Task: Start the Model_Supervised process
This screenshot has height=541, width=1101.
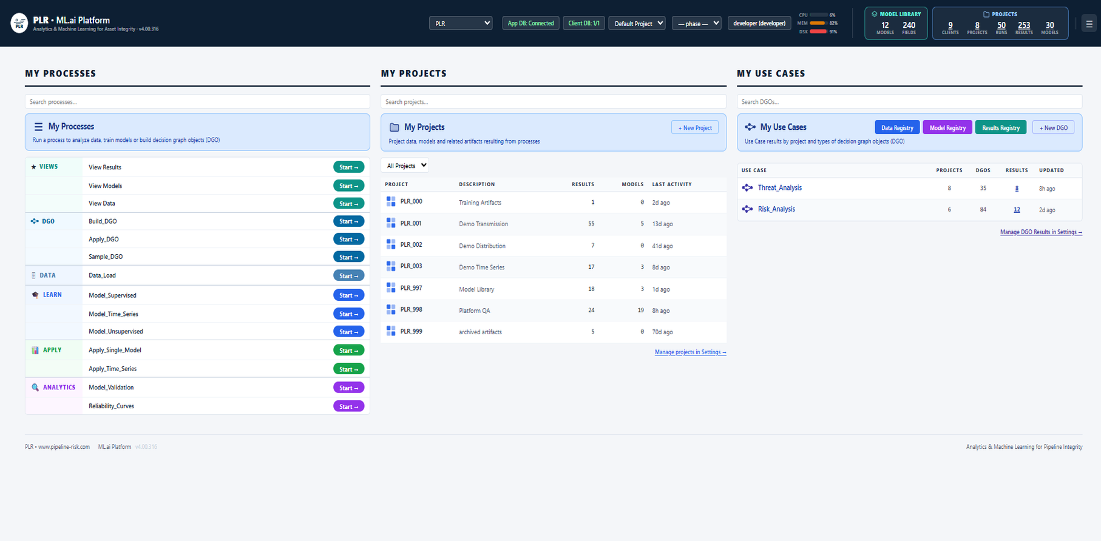Action: pyautogui.click(x=349, y=295)
